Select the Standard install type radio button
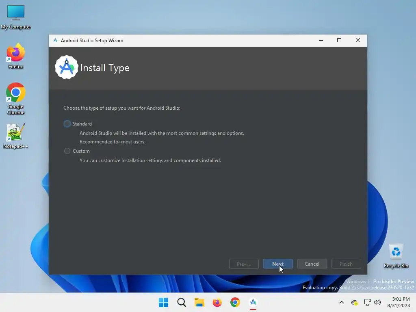The width and height of the screenshot is (416, 312). point(67,123)
